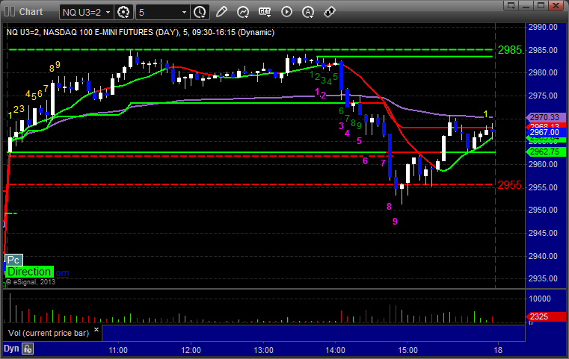The height and width of the screenshot is (359, 569).
Task: Click the red 2955 level label
Action: coord(511,185)
